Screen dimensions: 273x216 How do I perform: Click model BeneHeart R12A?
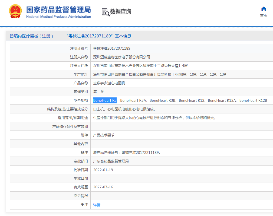click(x=222, y=100)
